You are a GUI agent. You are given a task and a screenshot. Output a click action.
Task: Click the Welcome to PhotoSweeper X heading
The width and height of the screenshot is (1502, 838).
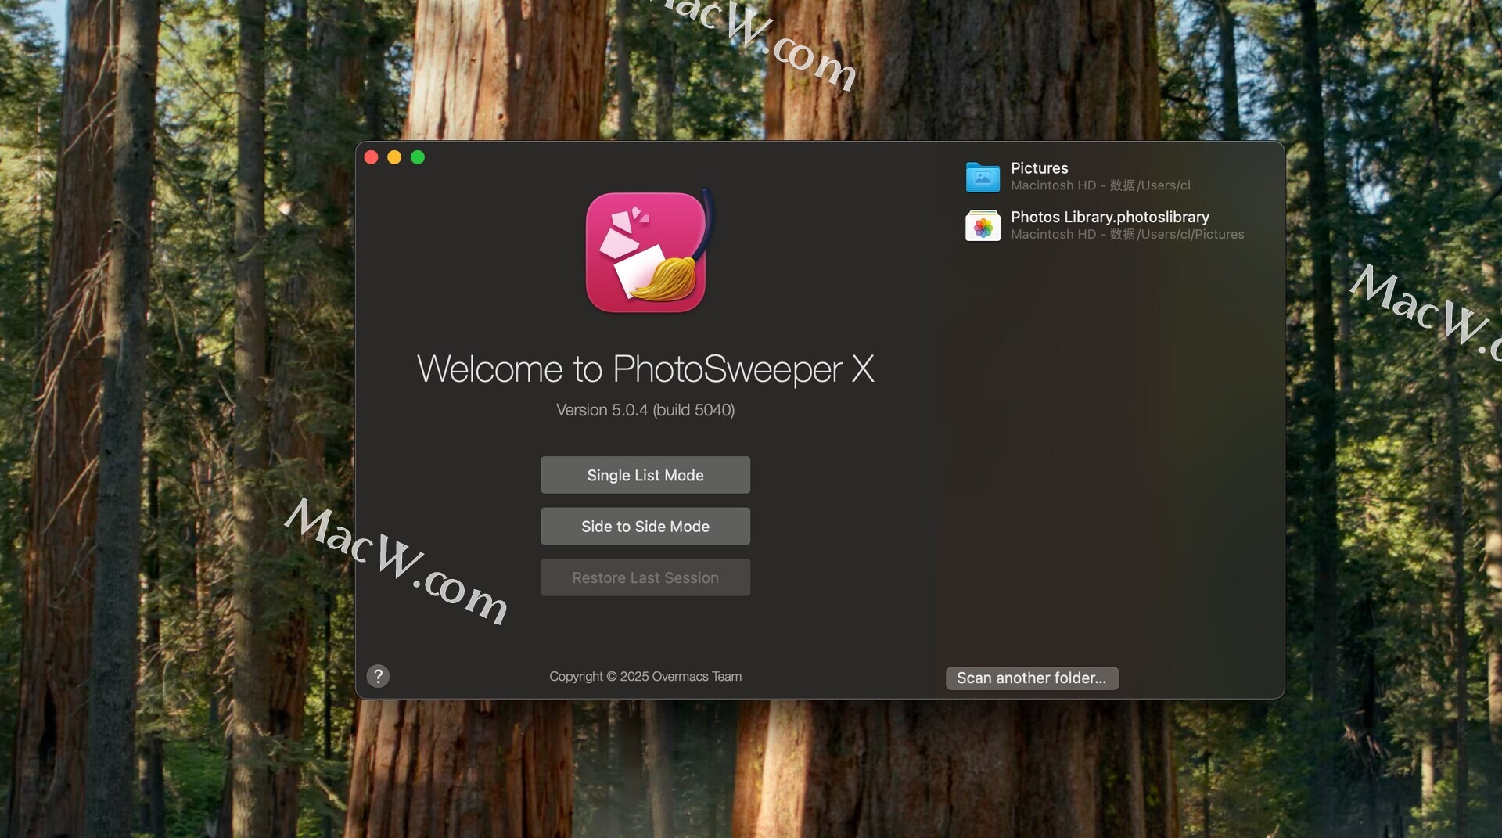tap(645, 369)
